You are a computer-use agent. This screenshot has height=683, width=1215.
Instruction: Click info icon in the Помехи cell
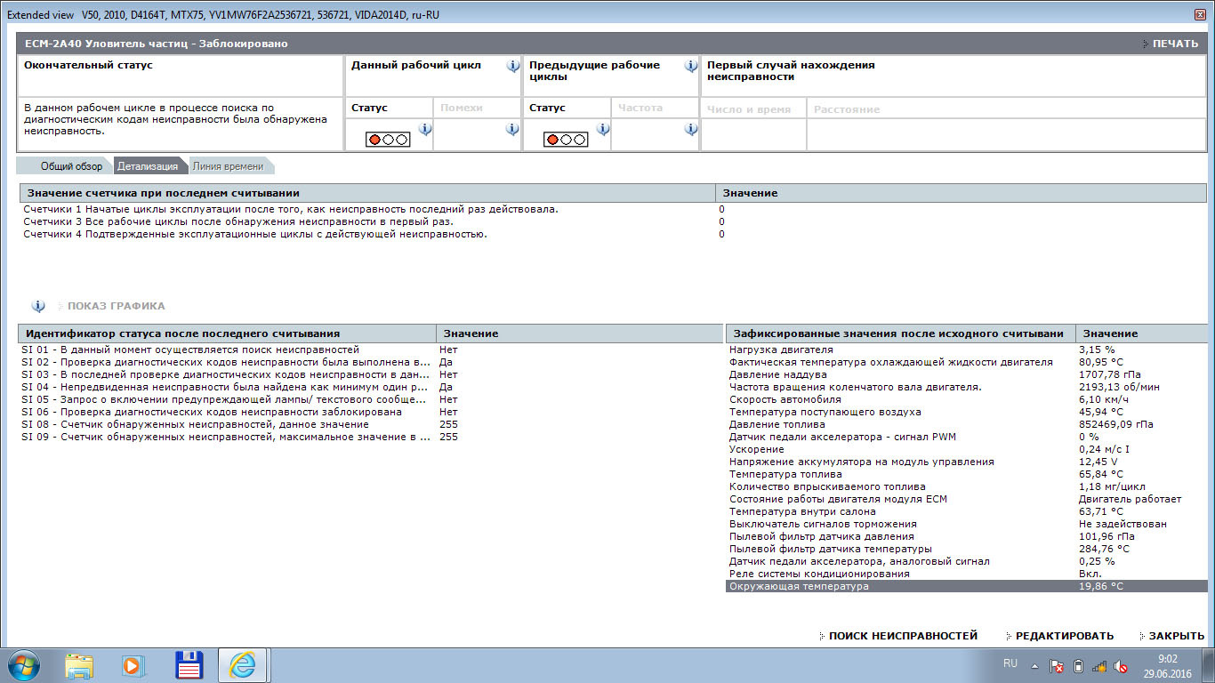coord(512,129)
